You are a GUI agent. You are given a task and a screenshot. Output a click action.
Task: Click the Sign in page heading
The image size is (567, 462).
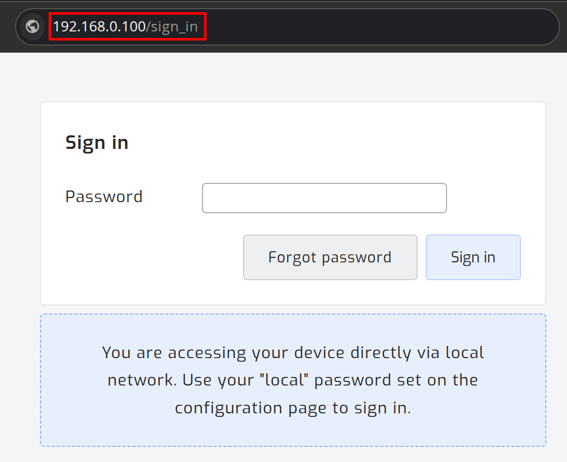tap(97, 142)
